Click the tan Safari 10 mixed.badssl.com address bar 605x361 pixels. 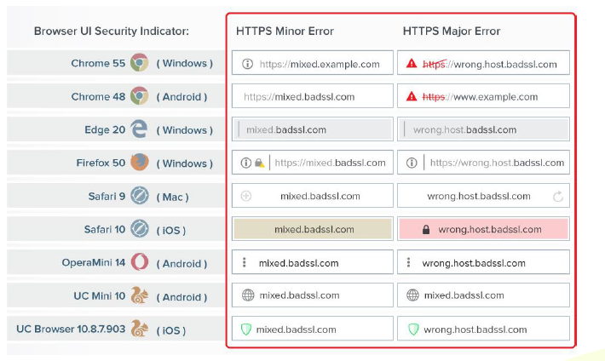point(313,229)
